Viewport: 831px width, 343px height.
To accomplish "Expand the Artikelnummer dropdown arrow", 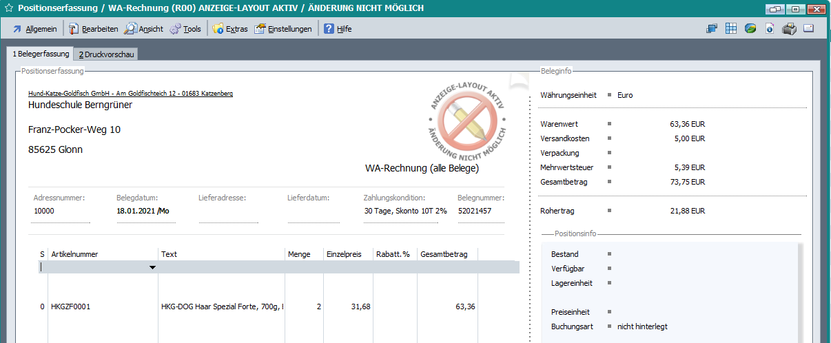I will click(152, 267).
